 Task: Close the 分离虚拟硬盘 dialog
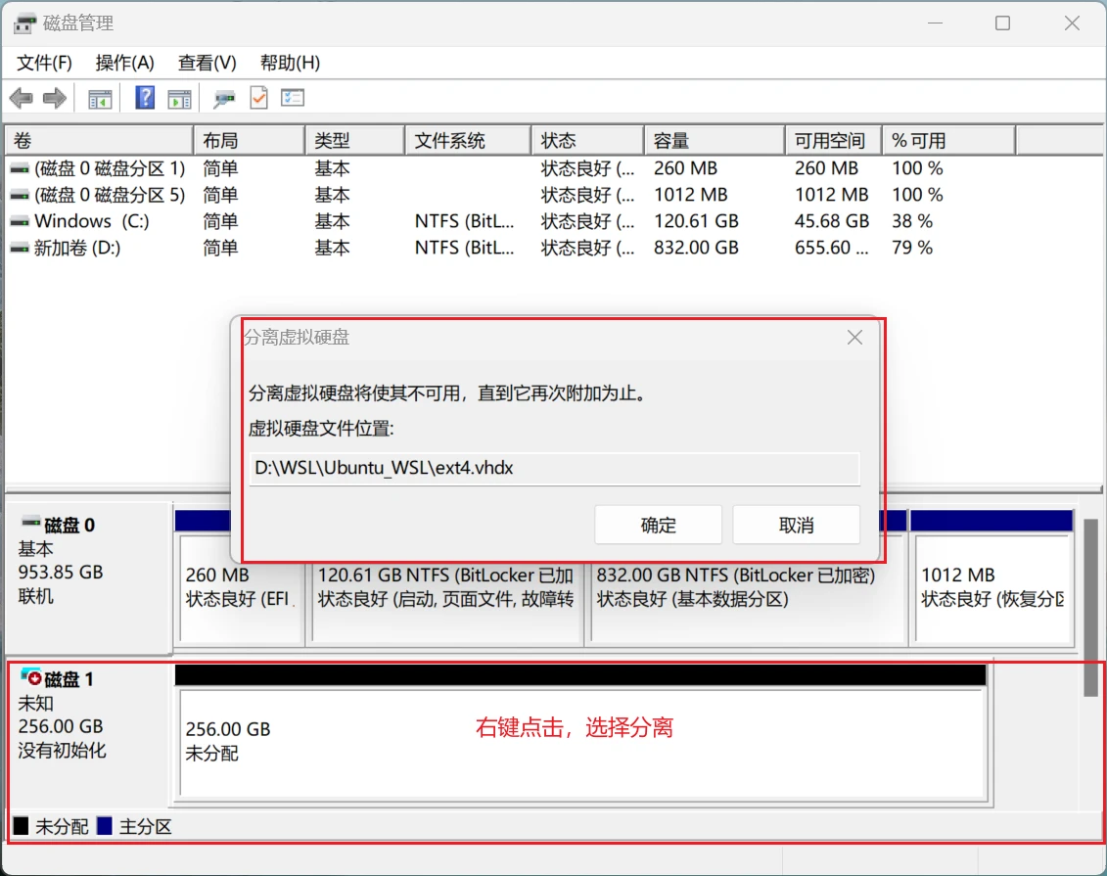(854, 338)
